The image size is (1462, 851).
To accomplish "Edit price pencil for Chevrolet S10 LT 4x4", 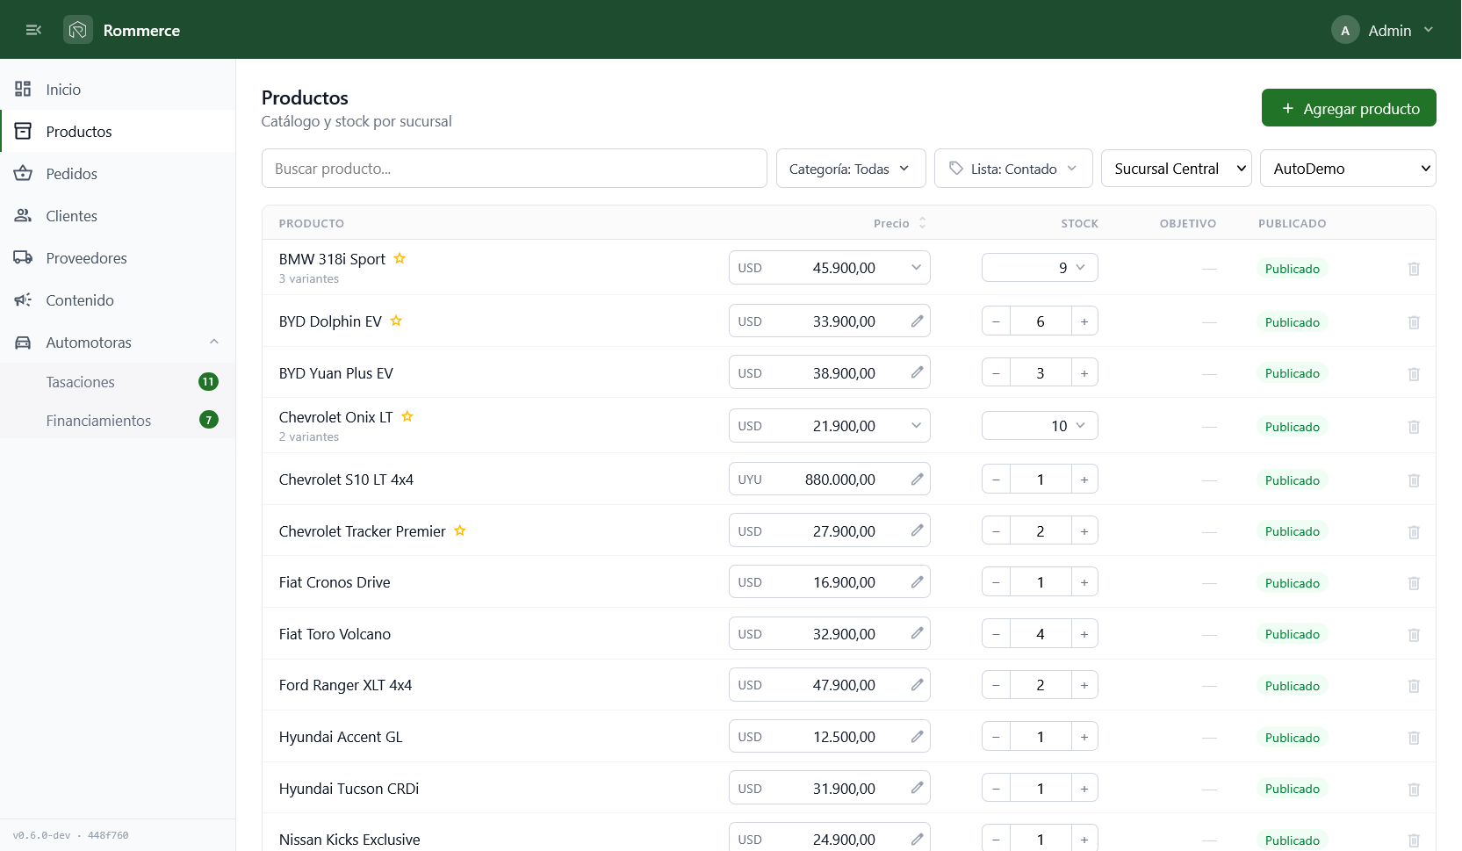I will [x=917, y=479].
